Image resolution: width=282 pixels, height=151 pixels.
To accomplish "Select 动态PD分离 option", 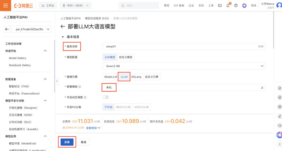I will tap(141, 107).
